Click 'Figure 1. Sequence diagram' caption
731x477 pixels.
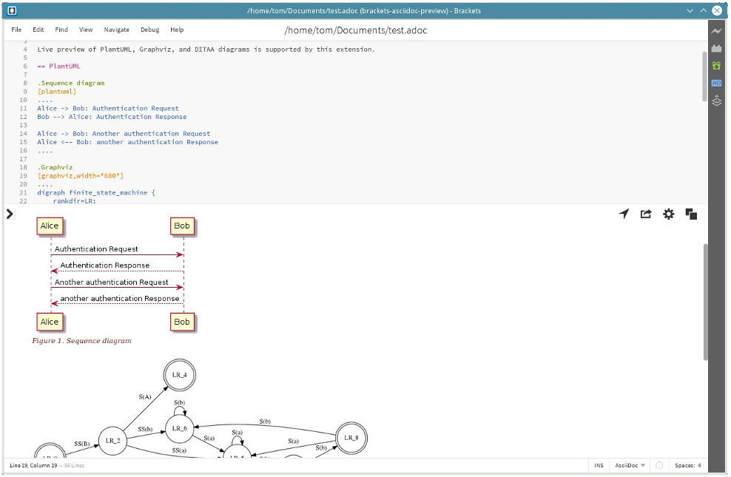click(81, 340)
